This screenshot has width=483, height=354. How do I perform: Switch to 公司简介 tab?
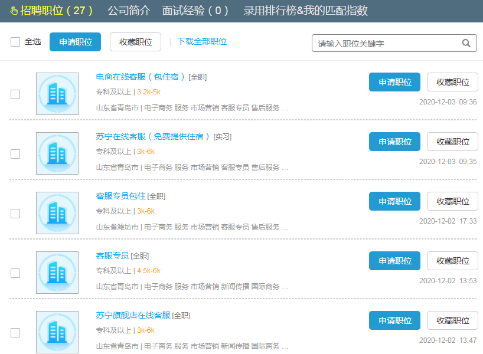tap(129, 11)
